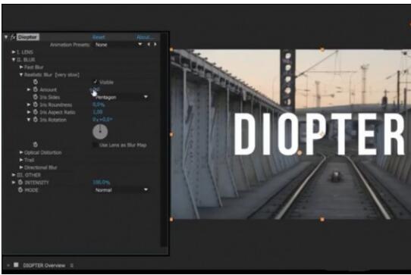411x275 pixels.
Task: Click the Amount value field
Action: (x=95, y=89)
